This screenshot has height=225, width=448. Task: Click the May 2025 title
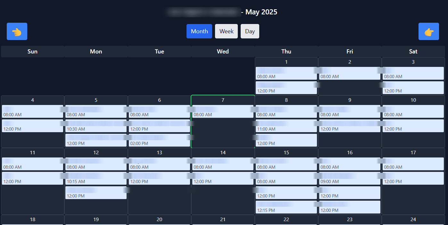[261, 12]
